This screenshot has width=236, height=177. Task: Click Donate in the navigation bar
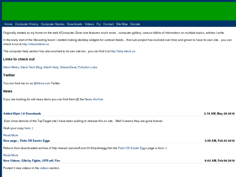point(135,24)
